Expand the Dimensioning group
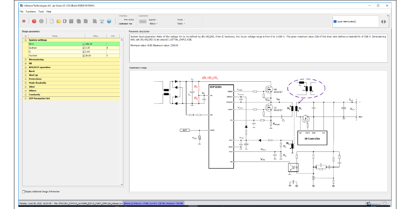The height and width of the screenshot is (209, 419). pyautogui.click(x=25, y=59)
